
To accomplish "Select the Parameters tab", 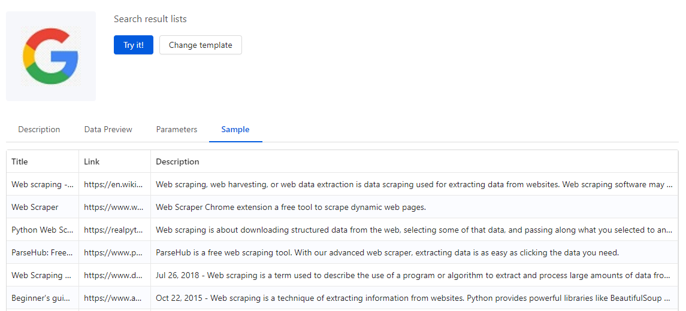I will pyautogui.click(x=176, y=129).
